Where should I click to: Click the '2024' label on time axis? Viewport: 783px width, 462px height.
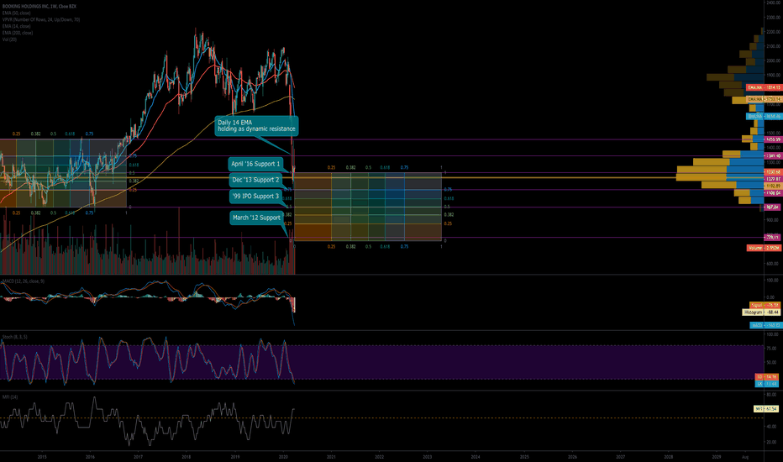476,456
